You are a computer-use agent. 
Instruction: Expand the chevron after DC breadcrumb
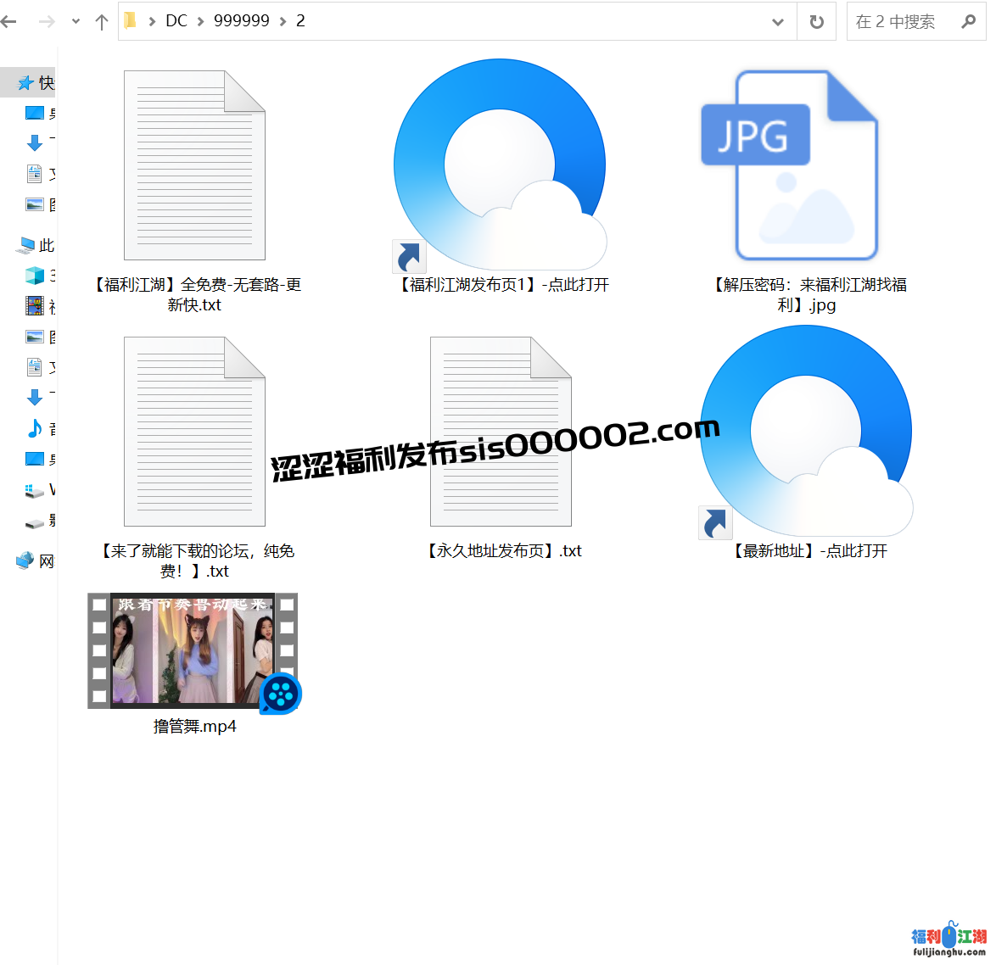pos(201,22)
